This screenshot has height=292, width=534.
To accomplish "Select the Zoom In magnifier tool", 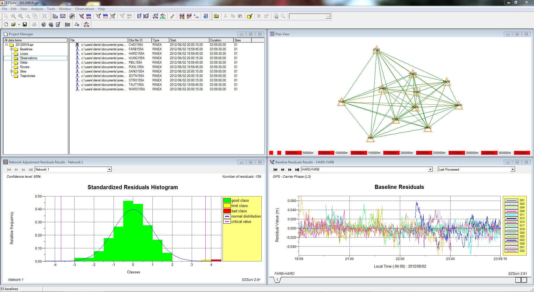I will click(x=13, y=16).
